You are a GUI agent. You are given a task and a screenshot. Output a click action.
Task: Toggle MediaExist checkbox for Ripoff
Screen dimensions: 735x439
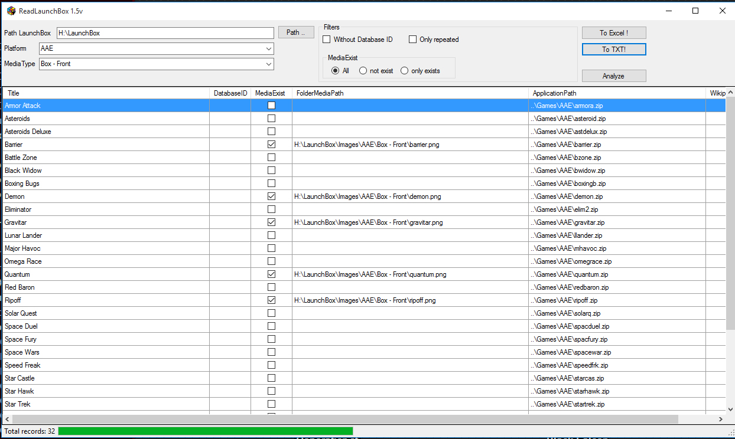[x=271, y=300]
